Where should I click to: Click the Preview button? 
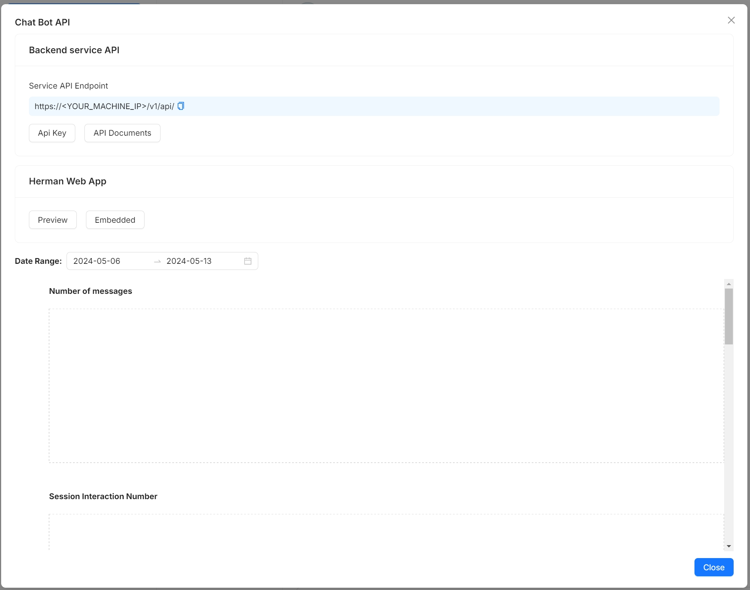pos(53,220)
